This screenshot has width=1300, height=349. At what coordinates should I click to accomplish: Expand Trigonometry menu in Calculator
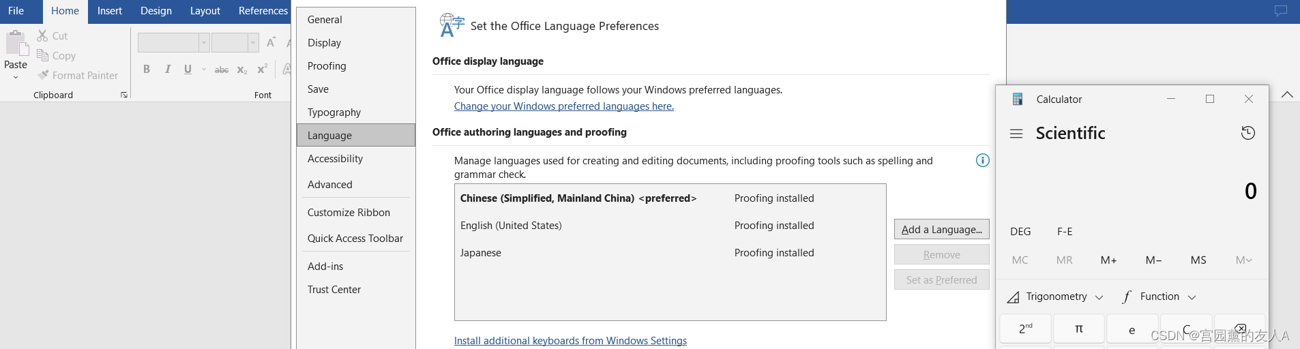pyautogui.click(x=1055, y=297)
